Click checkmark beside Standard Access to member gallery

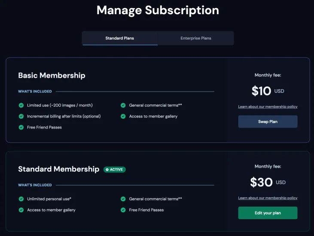click(21, 210)
